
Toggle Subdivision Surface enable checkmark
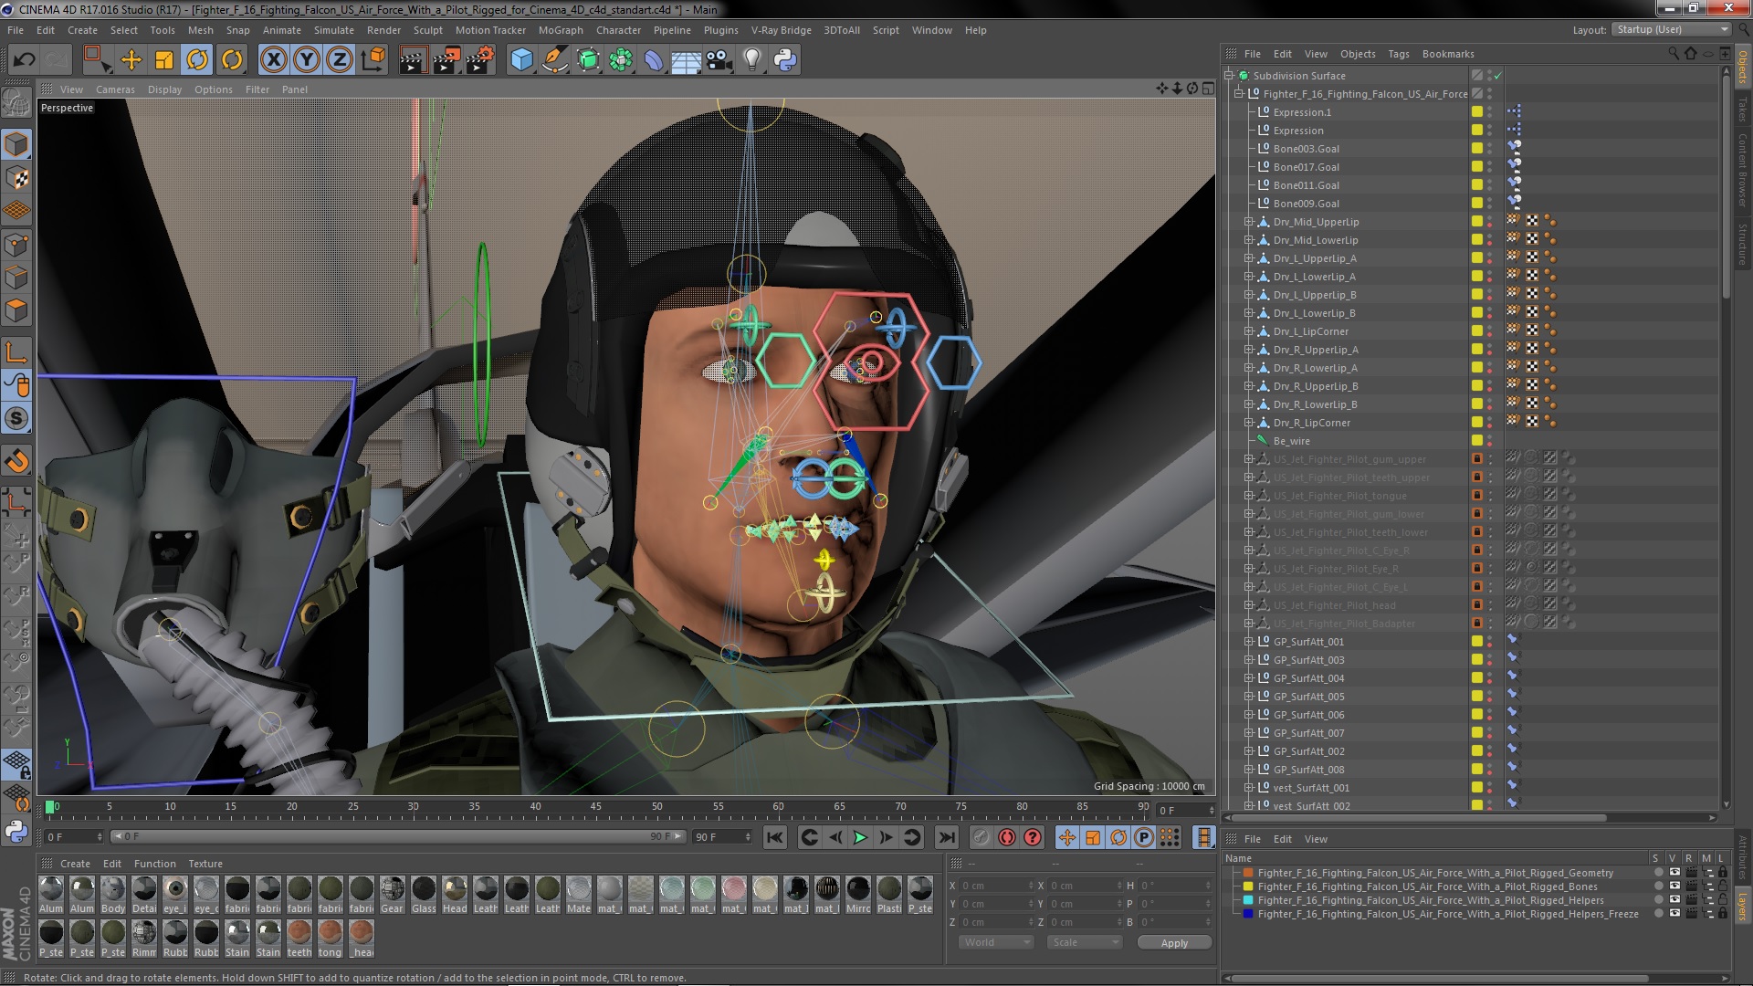coord(1498,76)
